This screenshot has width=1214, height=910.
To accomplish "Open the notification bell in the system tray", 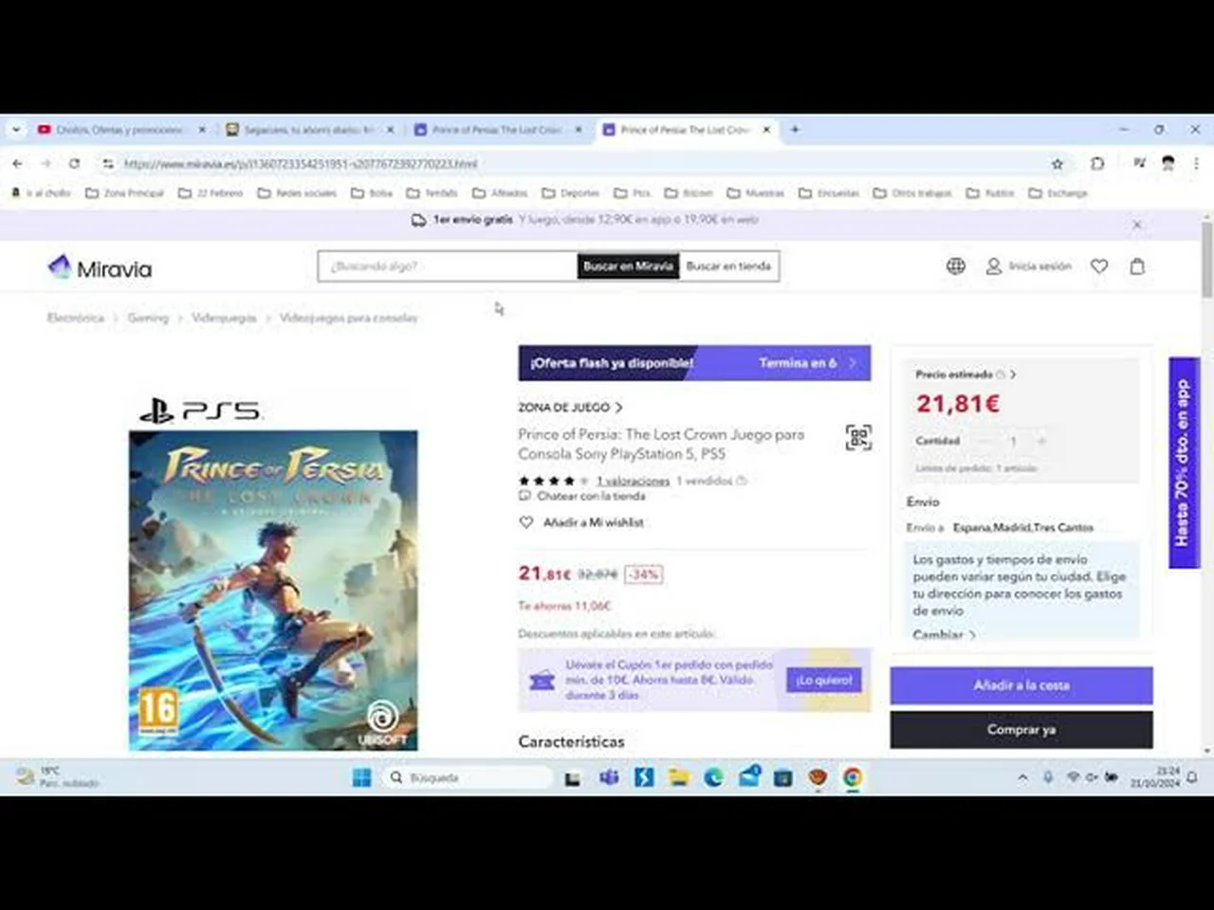I will click(1192, 777).
